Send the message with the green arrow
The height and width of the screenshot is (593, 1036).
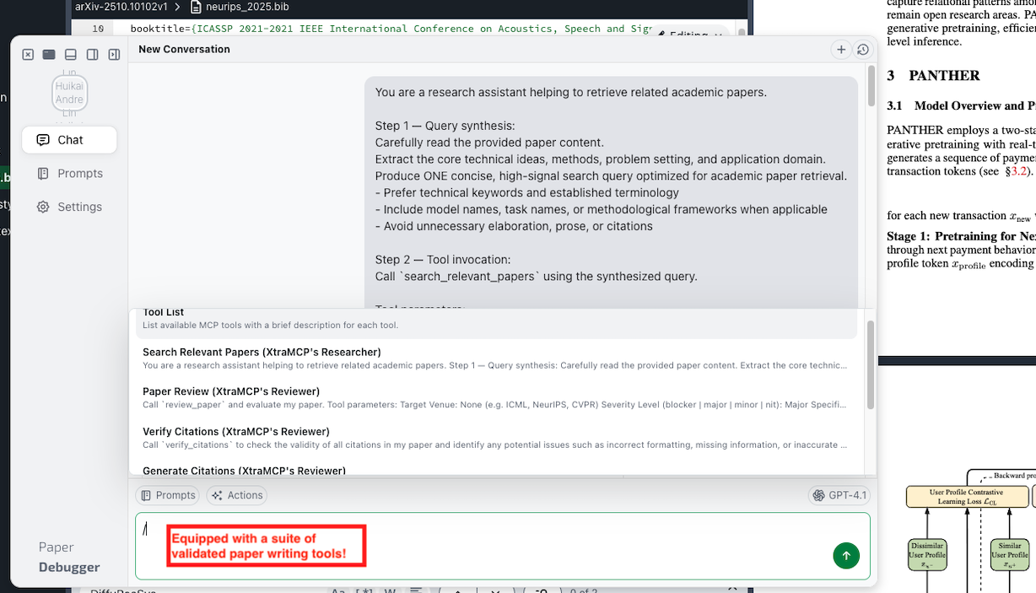point(845,556)
